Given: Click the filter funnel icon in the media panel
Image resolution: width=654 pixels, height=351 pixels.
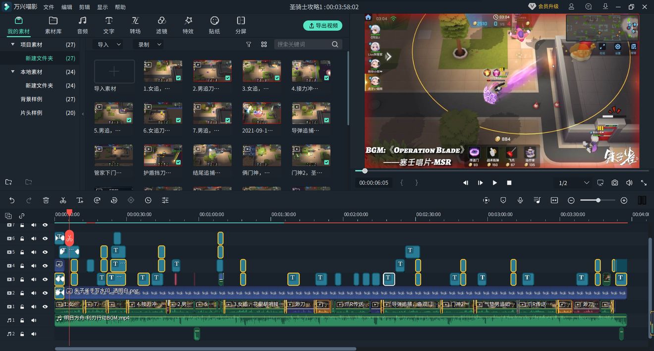Looking at the screenshot, I should [x=249, y=44].
